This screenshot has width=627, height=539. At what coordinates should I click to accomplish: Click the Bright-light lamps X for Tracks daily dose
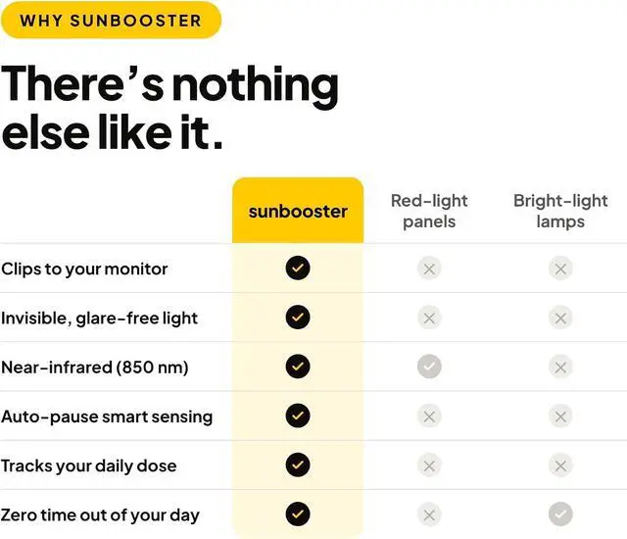(560, 465)
